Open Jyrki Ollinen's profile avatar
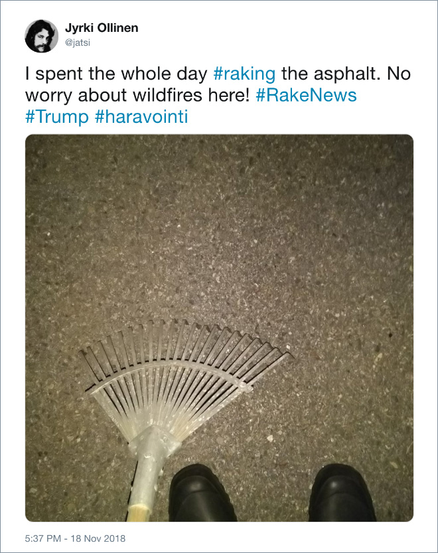The height and width of the screenshot is (553, 438). click(41, 36)
